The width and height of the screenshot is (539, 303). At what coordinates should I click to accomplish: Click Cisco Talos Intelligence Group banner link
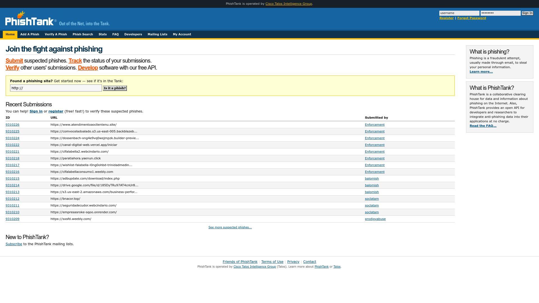(x=288, y=4)
